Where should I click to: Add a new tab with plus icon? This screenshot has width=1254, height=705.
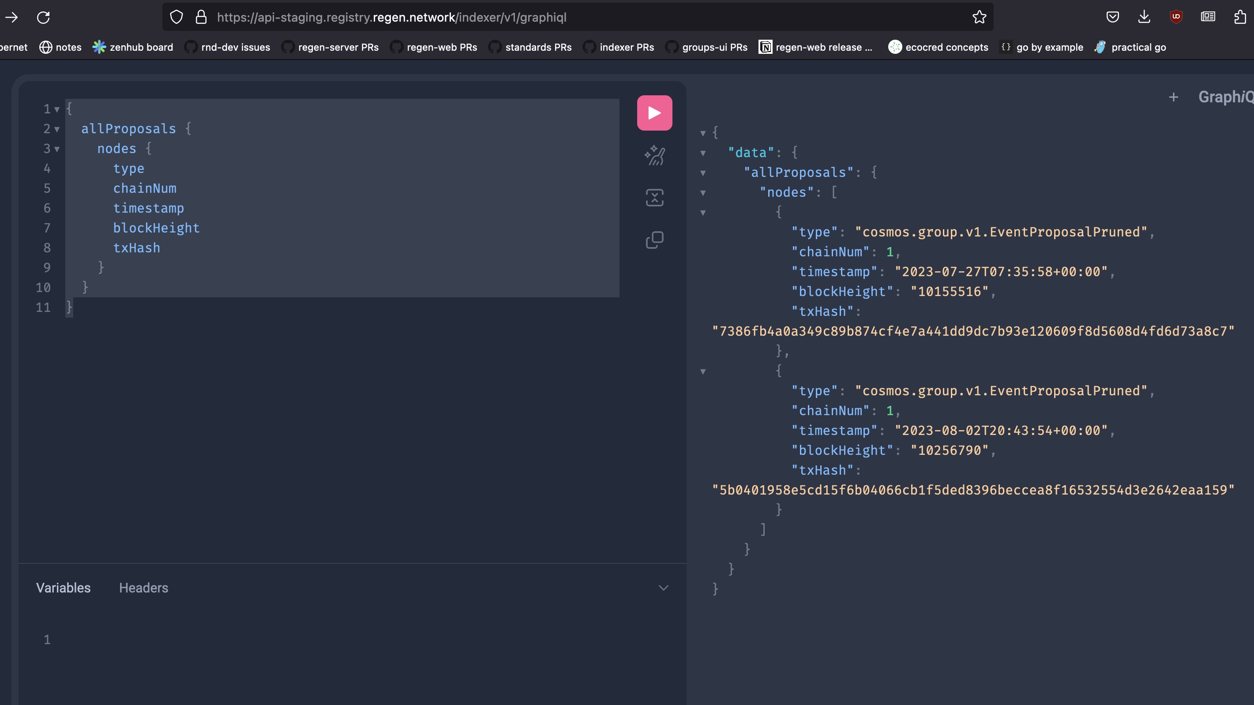tap(1173, 97)
